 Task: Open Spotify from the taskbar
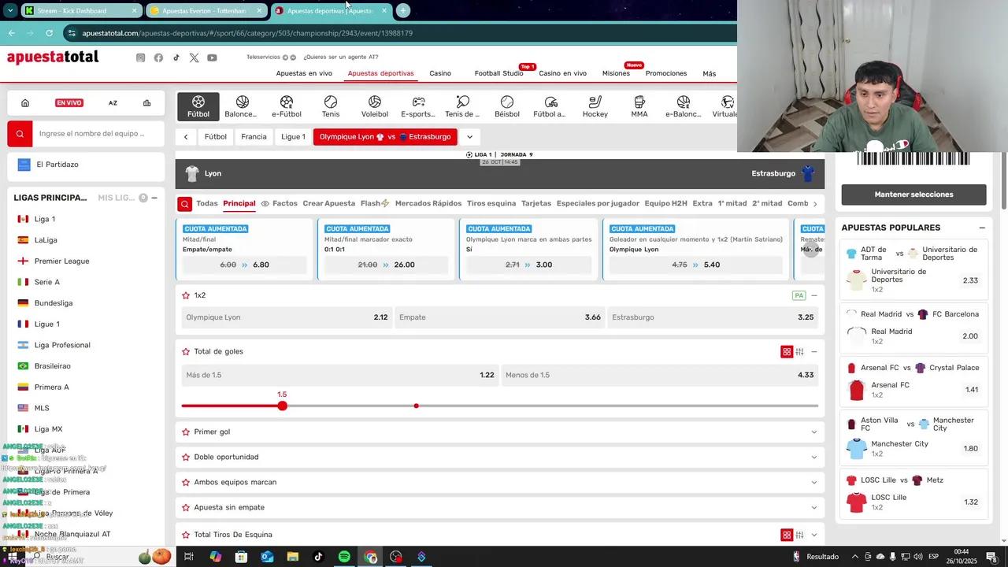(x=344, y=557)
